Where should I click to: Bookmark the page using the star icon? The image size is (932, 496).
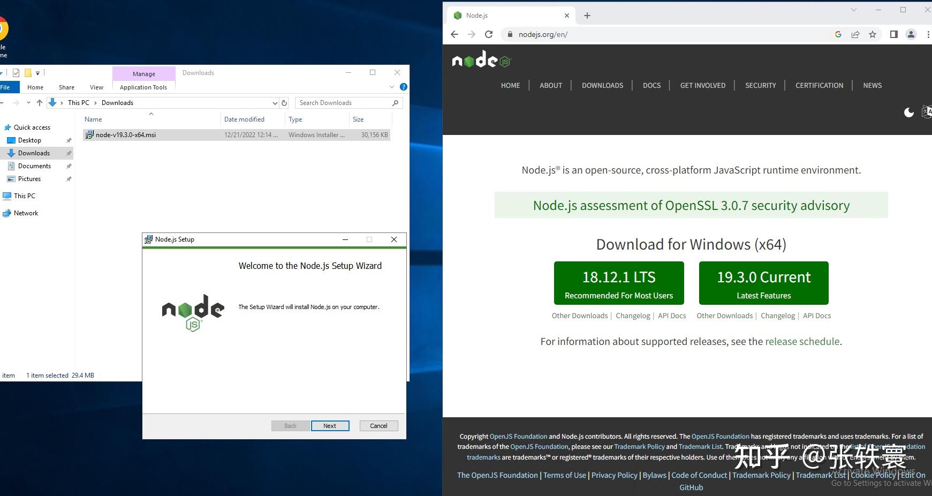tap(873, 34)
